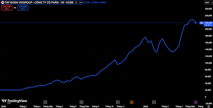This screenshot has height=108, width=213.
Task: Click the chart title Tập đoàn Vingroup legend
Action: tap(39, 2)
